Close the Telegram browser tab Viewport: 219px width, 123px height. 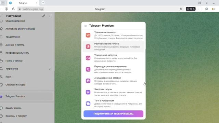37,3
